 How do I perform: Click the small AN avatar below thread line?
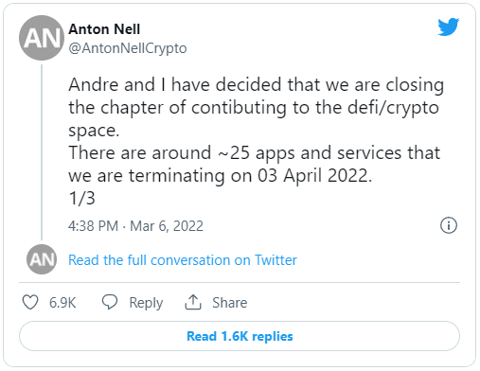click(42, 259)
